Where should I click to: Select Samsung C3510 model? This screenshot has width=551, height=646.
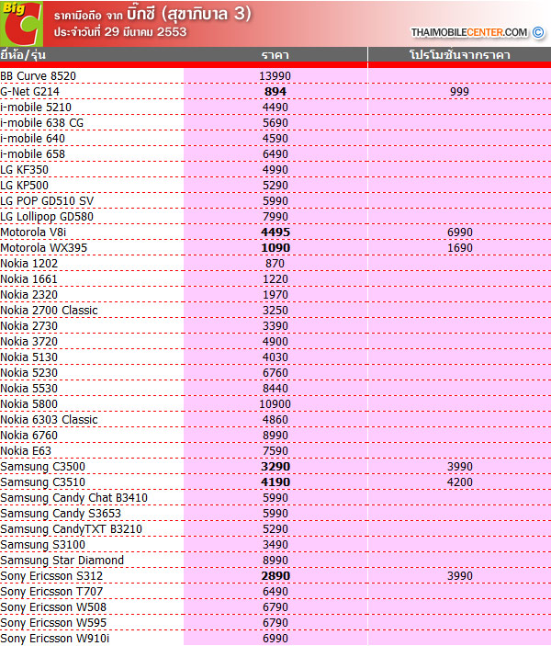pyautogui.click(x=43, y=483)
